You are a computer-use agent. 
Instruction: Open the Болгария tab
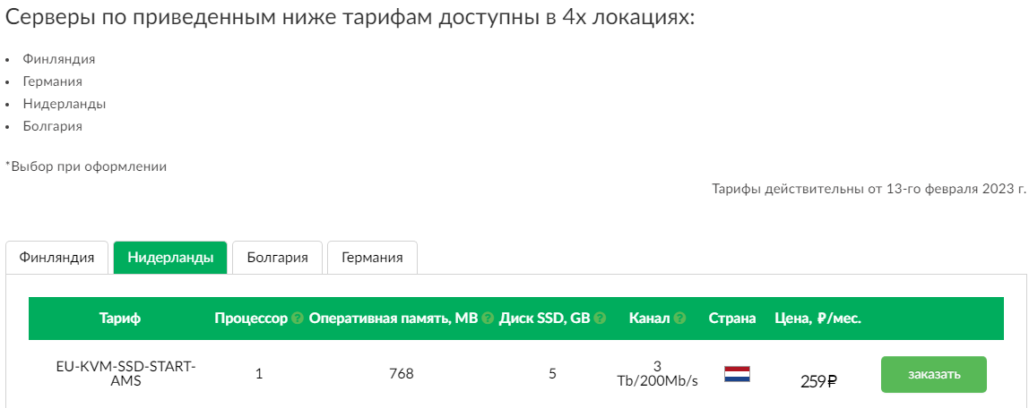278,258
